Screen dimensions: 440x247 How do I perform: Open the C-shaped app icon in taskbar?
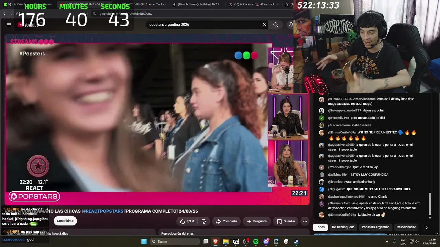pos(276,242)
